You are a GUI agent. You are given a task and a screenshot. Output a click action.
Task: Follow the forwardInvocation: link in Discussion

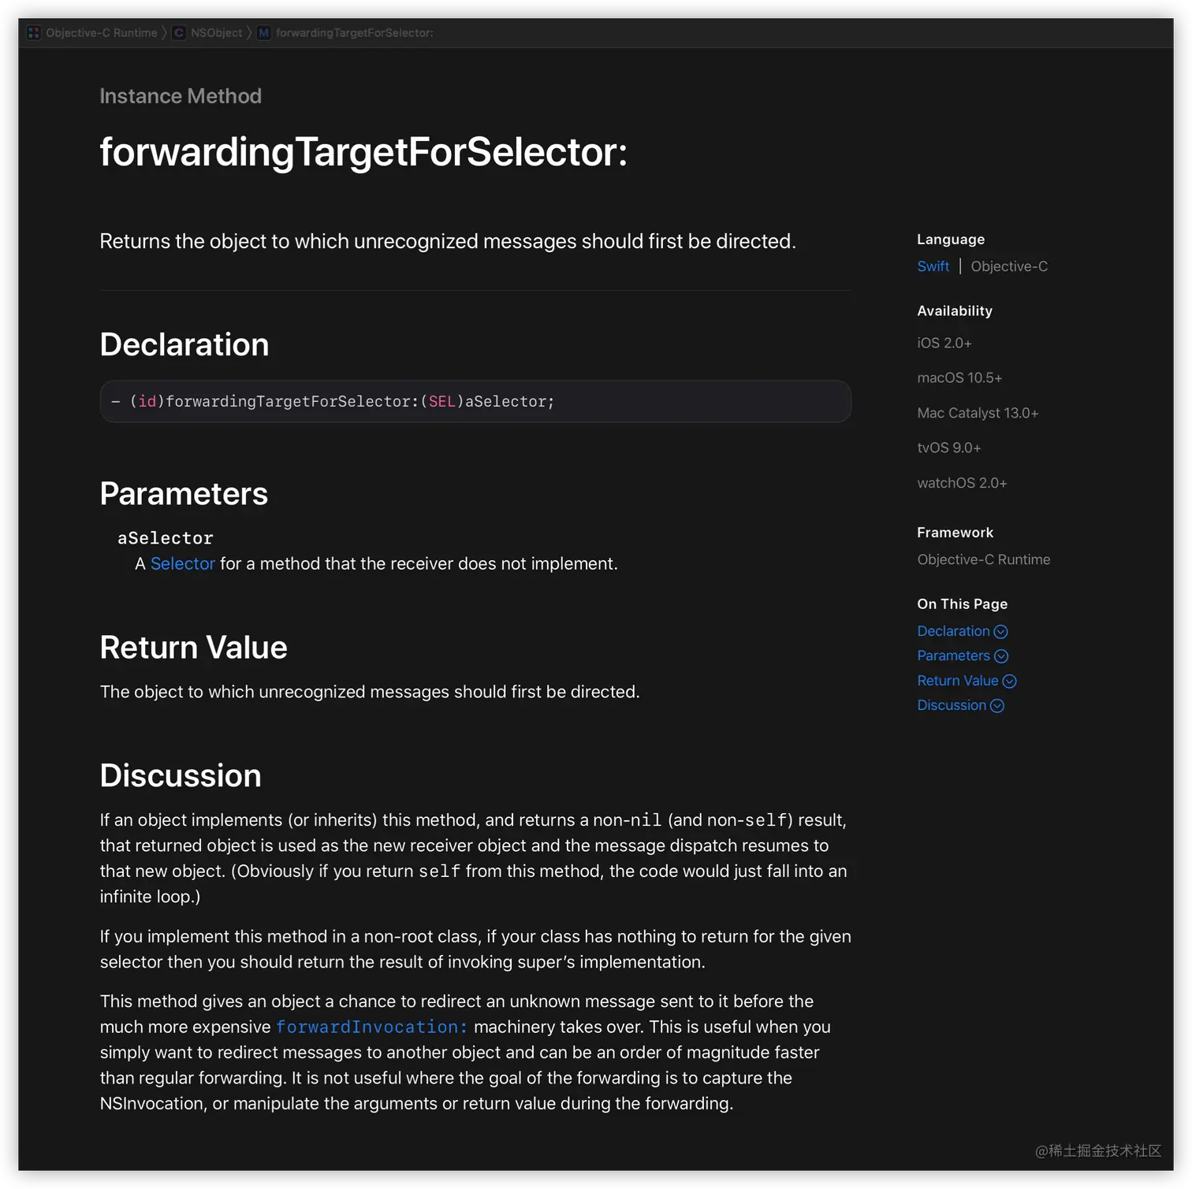[371, 1027]
